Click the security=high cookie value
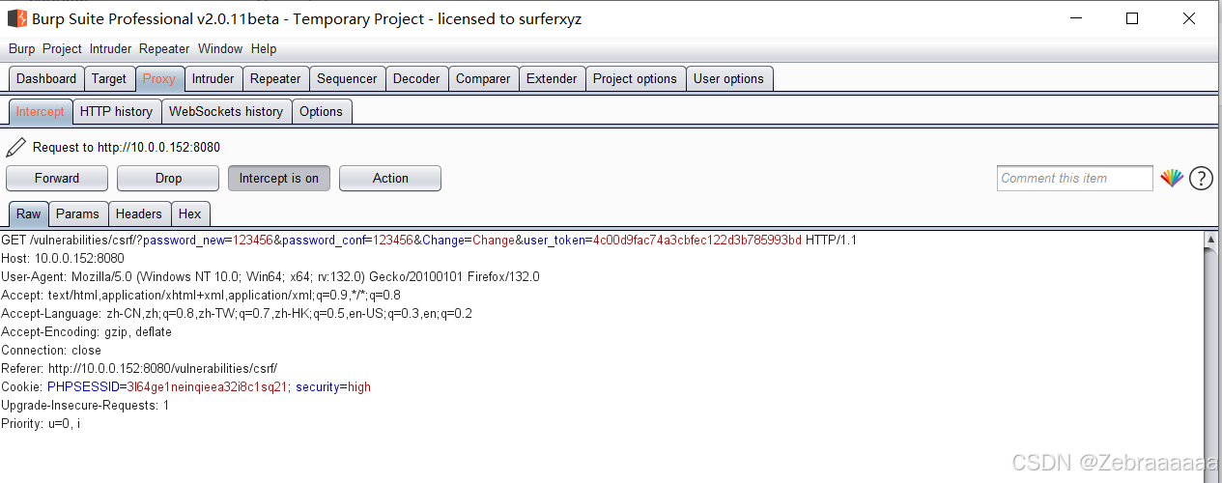 coord(333,387)
